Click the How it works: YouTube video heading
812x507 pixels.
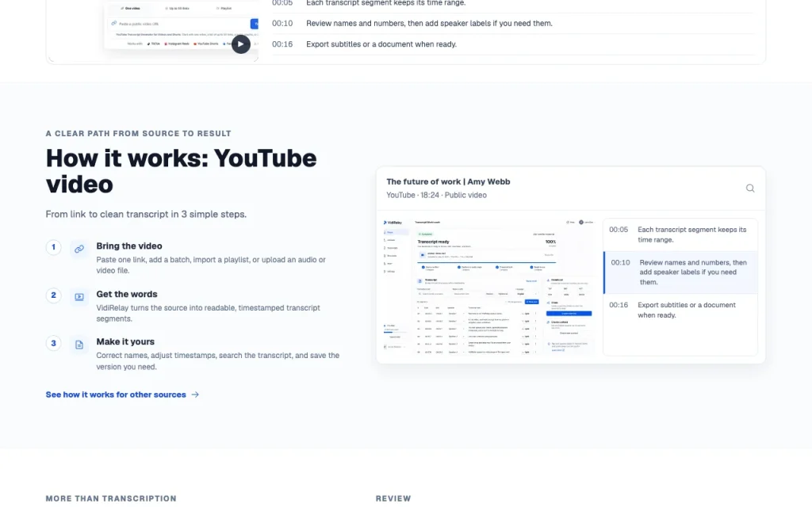pos(181,171)
